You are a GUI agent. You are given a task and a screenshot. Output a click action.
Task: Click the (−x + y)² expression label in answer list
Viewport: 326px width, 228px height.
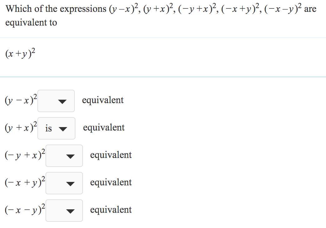click(25, 183)
